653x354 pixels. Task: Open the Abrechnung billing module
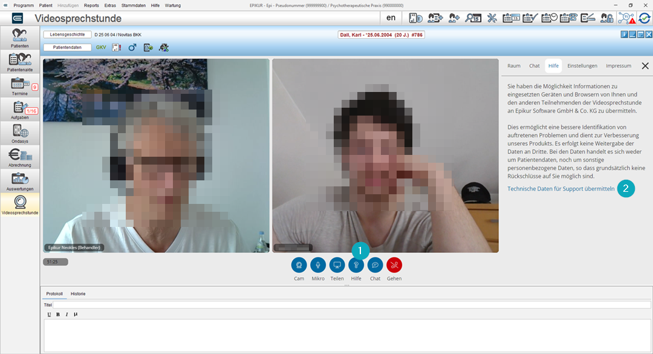20,157
